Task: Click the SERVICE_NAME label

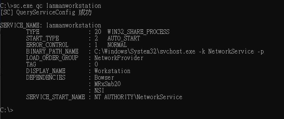Action: (22, 25)
